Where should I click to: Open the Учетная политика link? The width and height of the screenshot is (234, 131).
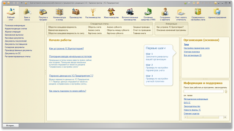click(x=192, y=52)
